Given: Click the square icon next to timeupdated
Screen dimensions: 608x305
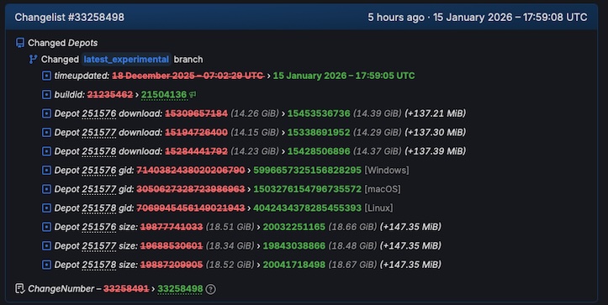Looking at the screenshot, I should coord(46,76).
